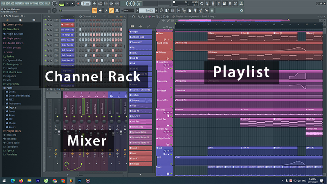Mute the Bass playlist track green light
This screenshot has height=184, width=327.
[x=171, y=40]
